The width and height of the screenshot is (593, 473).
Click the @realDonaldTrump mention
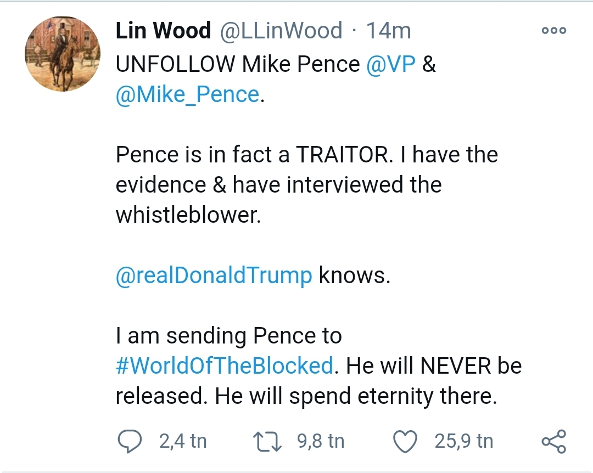point(214,275)
